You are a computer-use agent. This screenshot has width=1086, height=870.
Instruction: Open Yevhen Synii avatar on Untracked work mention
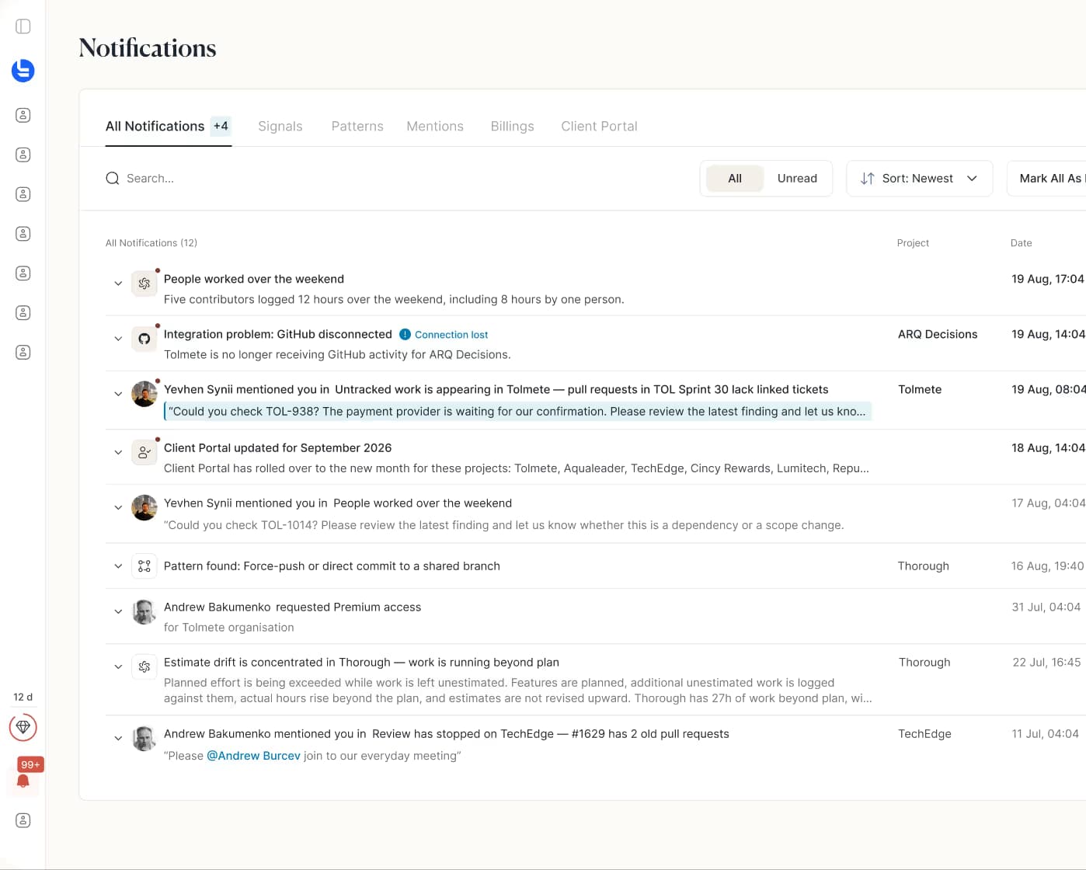pyautogui.click(x=144, y=394)
